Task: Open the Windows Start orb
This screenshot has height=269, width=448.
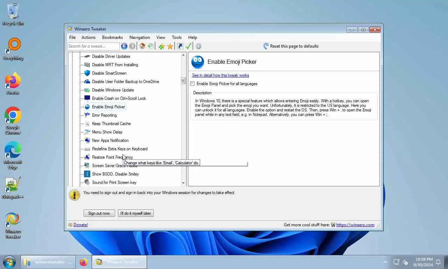Action: click(9, 262)
